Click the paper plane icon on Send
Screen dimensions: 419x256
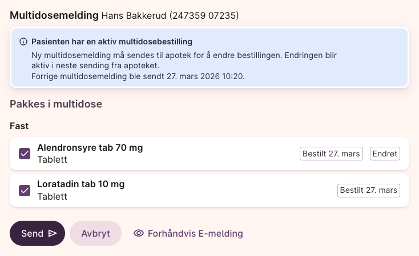[x=53, y=233]
